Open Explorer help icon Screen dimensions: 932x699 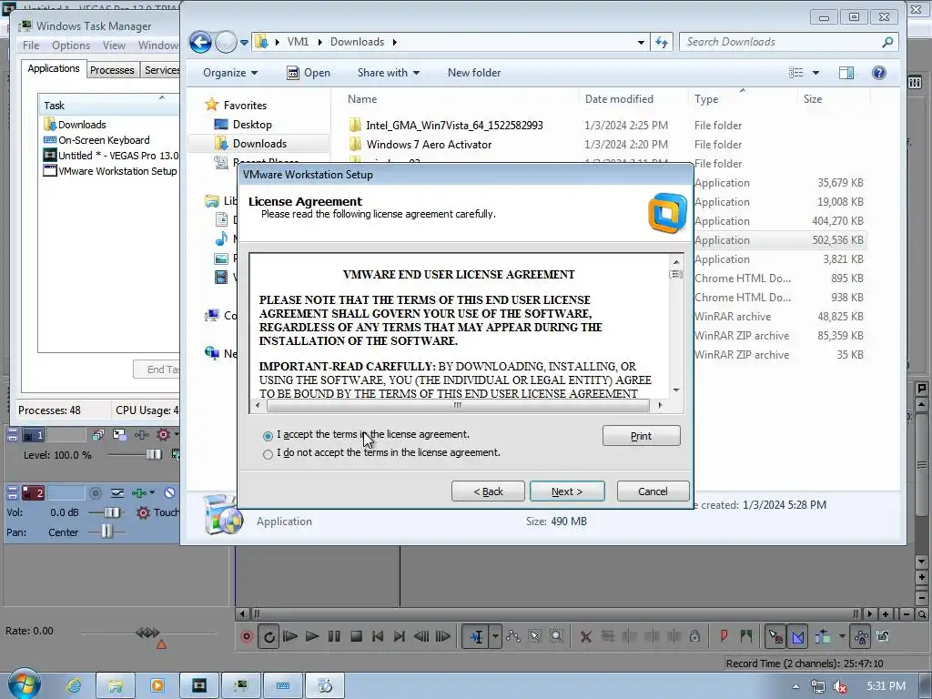[x=878, y=73]
